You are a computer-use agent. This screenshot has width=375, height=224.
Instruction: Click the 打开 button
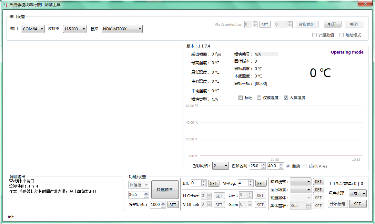pyautogui.click(x=332, y=24)
